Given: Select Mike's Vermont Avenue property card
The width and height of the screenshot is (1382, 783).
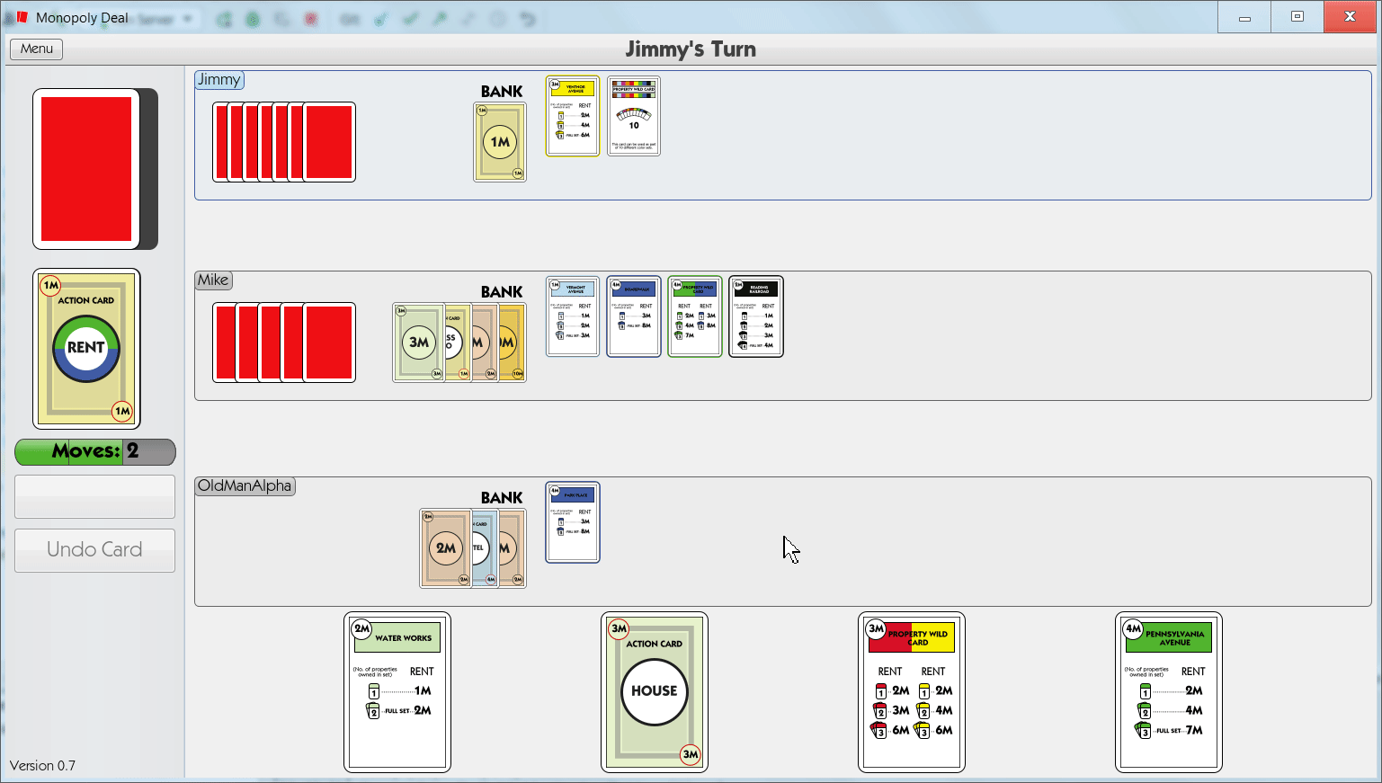Looking at the screenshot, I should pyautogui.click(x=573, y=316).
